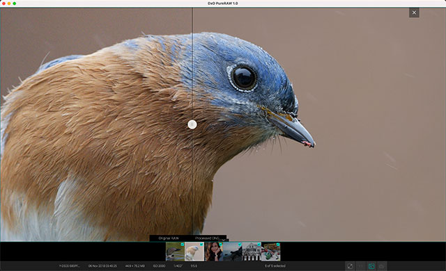Uncheck the colorful market thumbnail checkbox
This screenshot has height=271, width=446.
coord(278,244)
